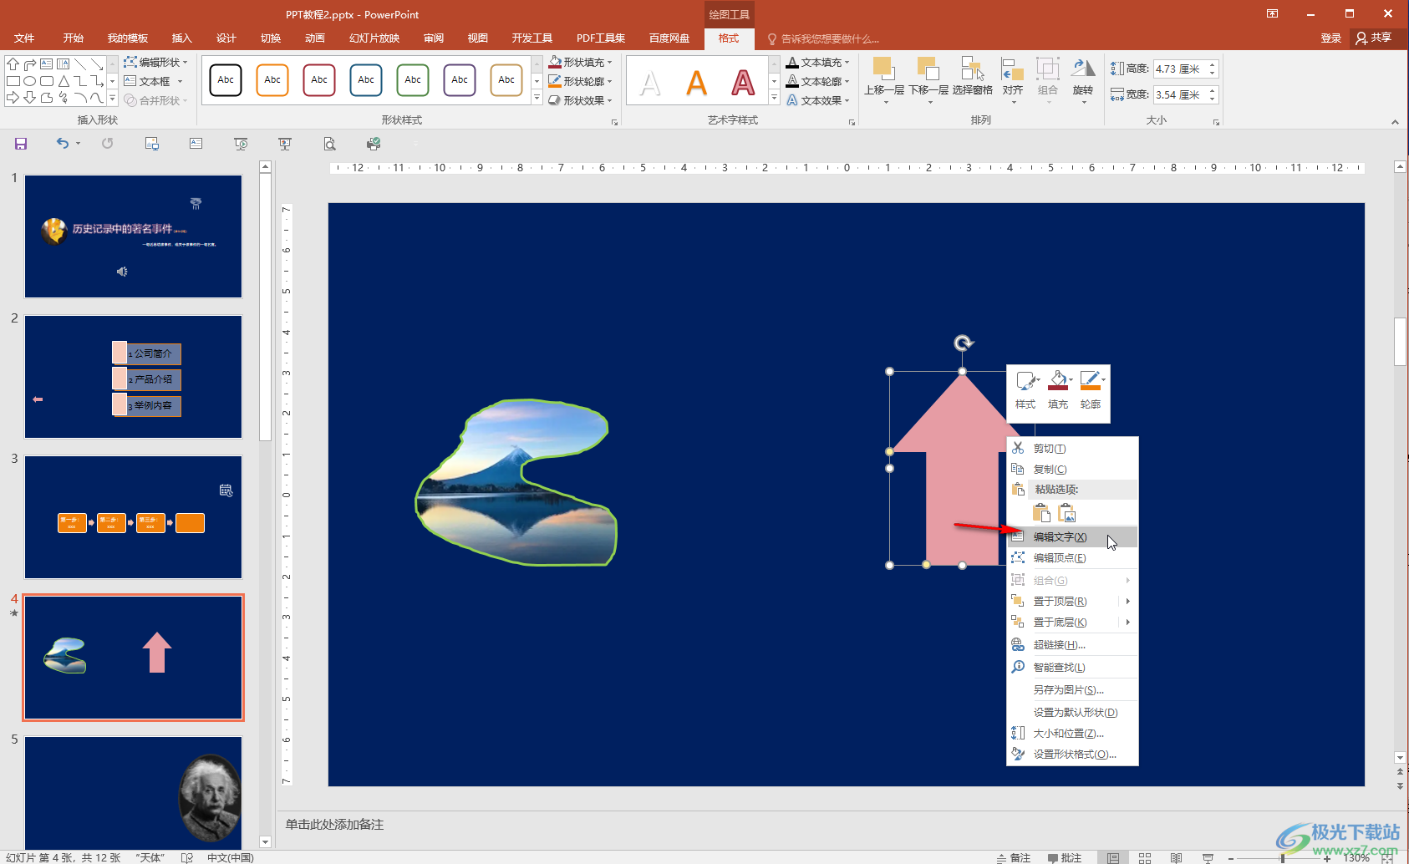Select the oval shape in shapes gallery
Image resolution: width=1409 pixels, height=864 pixels.
click(30, 81)
